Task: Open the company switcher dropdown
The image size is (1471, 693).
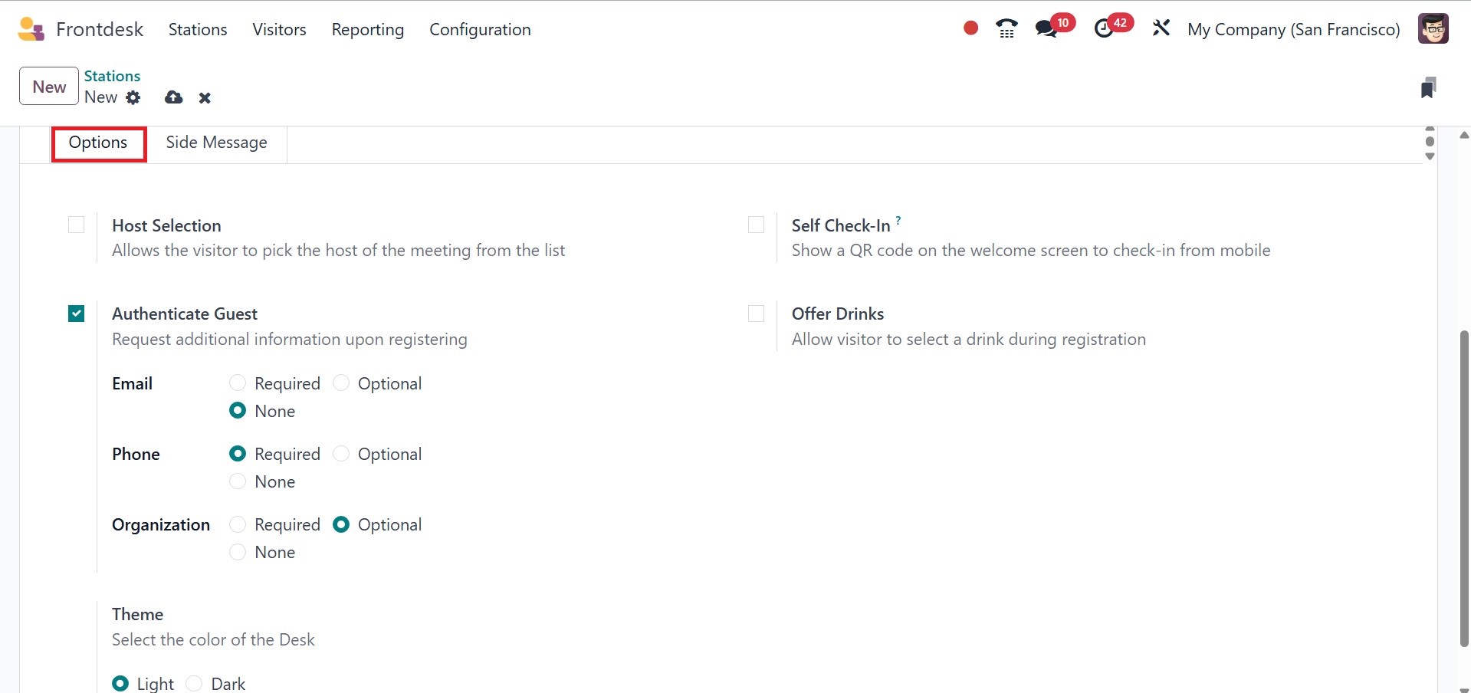Action: click(1293, 29)
